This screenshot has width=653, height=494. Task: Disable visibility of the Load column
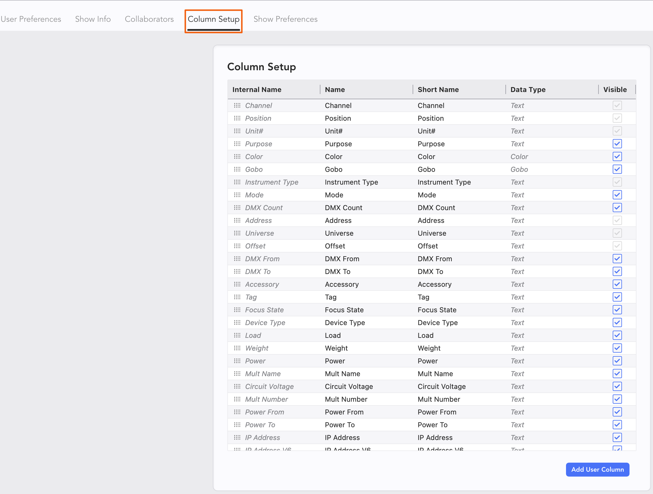point(617,335)
